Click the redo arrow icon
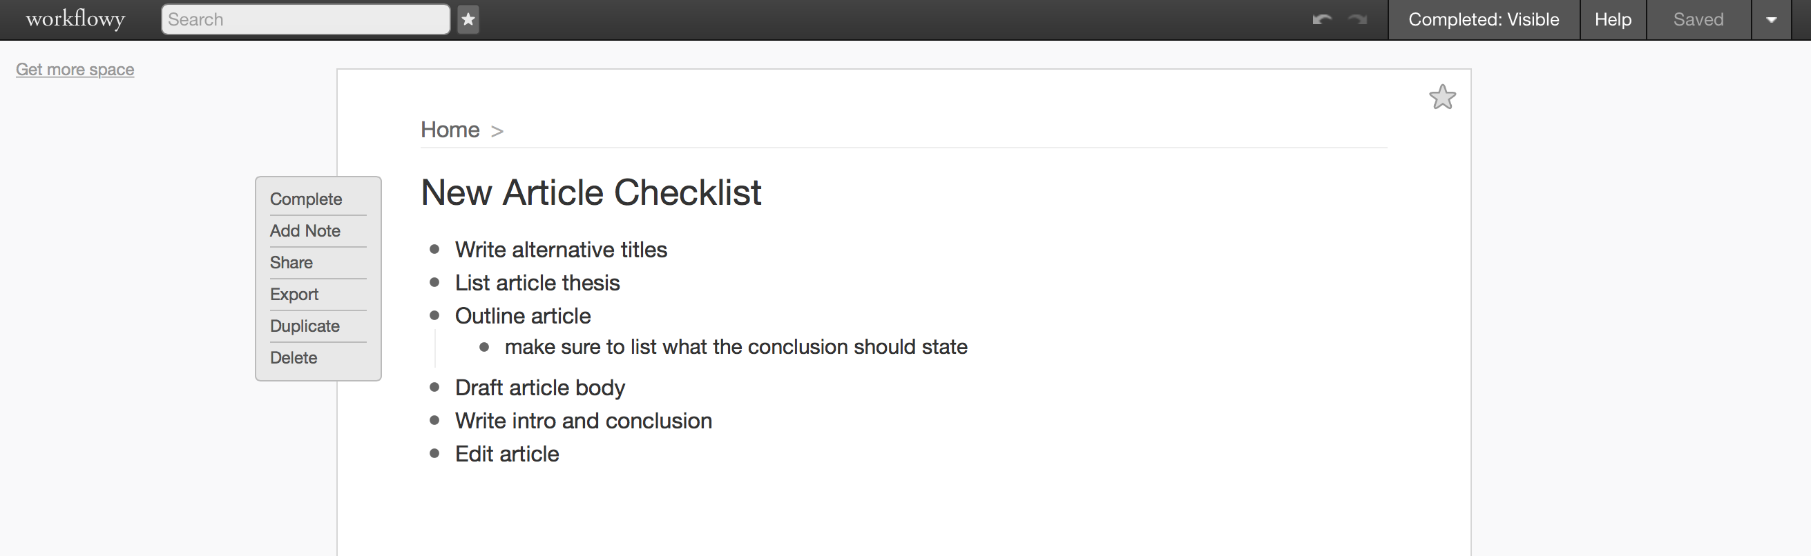This screenshot has height=556, width=1811. (1357, 19)
